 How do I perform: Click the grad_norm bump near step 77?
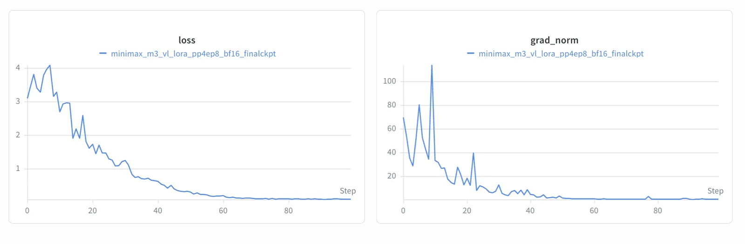point(648,197)
